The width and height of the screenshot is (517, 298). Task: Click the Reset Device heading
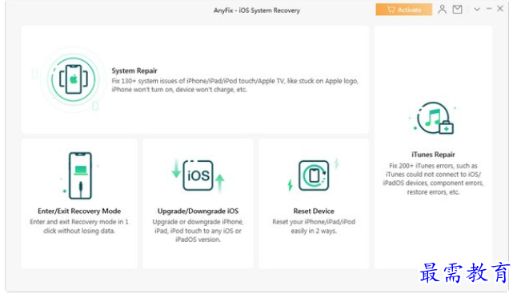click(x=314, y=211)
